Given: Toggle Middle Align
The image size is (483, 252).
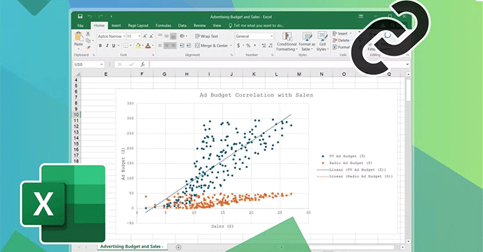Looking at the screenshot, I should [167, 36].
